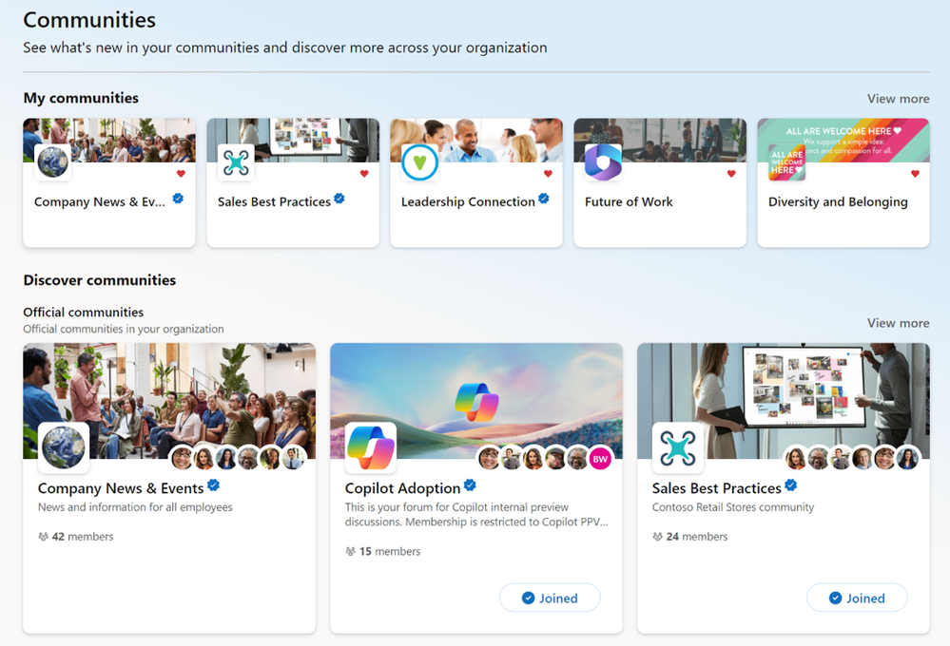
Task: Click members icon beside 15 members
Action: (350, 552)
